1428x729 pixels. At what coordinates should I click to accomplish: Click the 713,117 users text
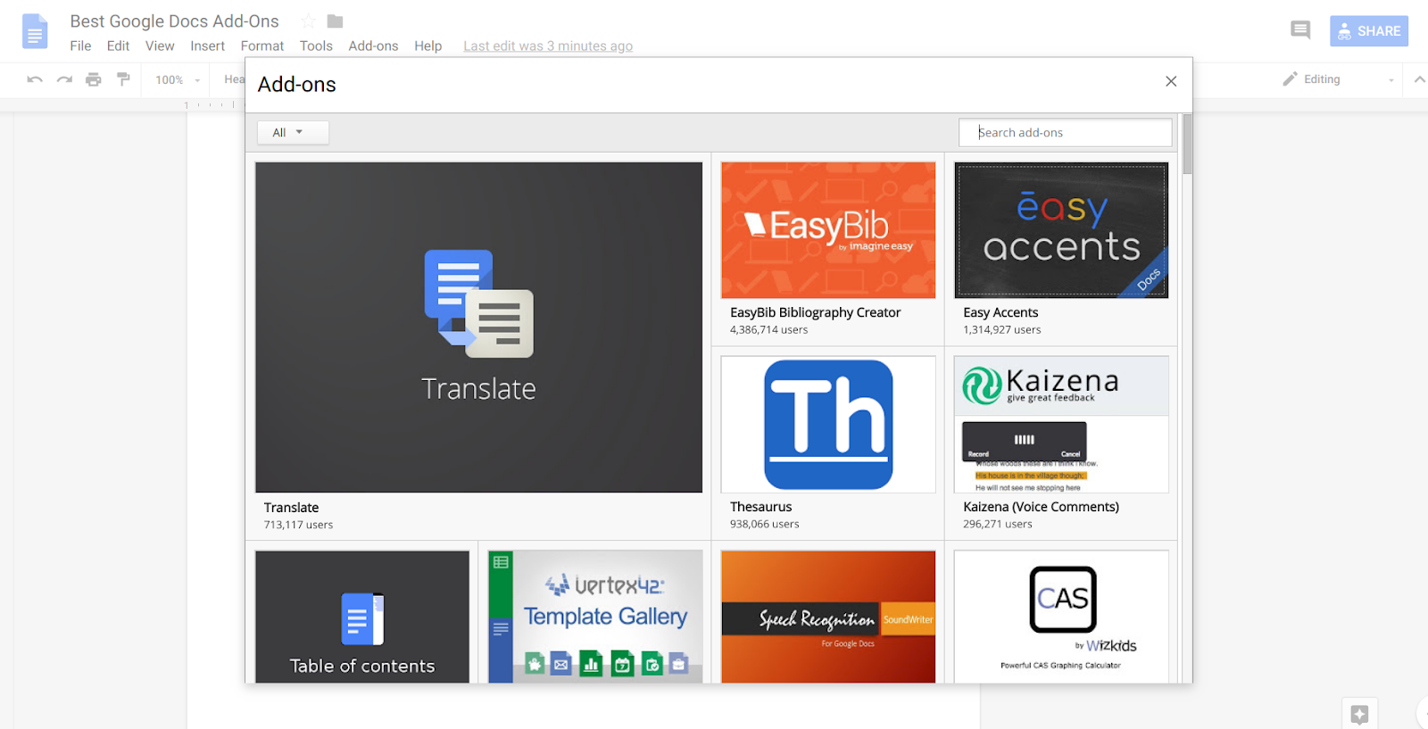298,526
